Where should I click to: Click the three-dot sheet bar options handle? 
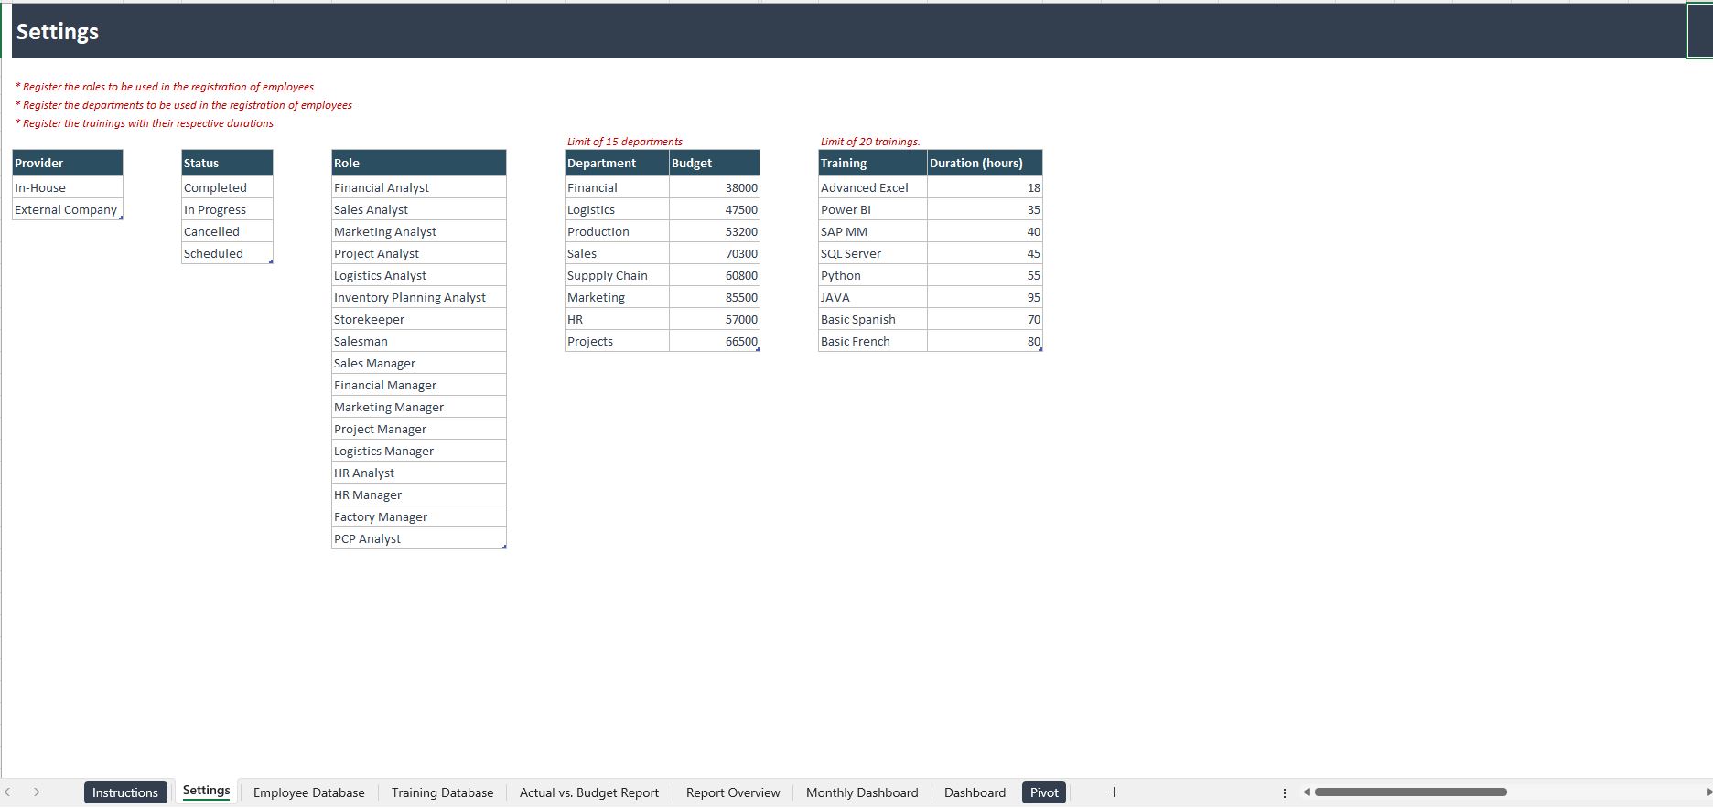point(1285,792)
